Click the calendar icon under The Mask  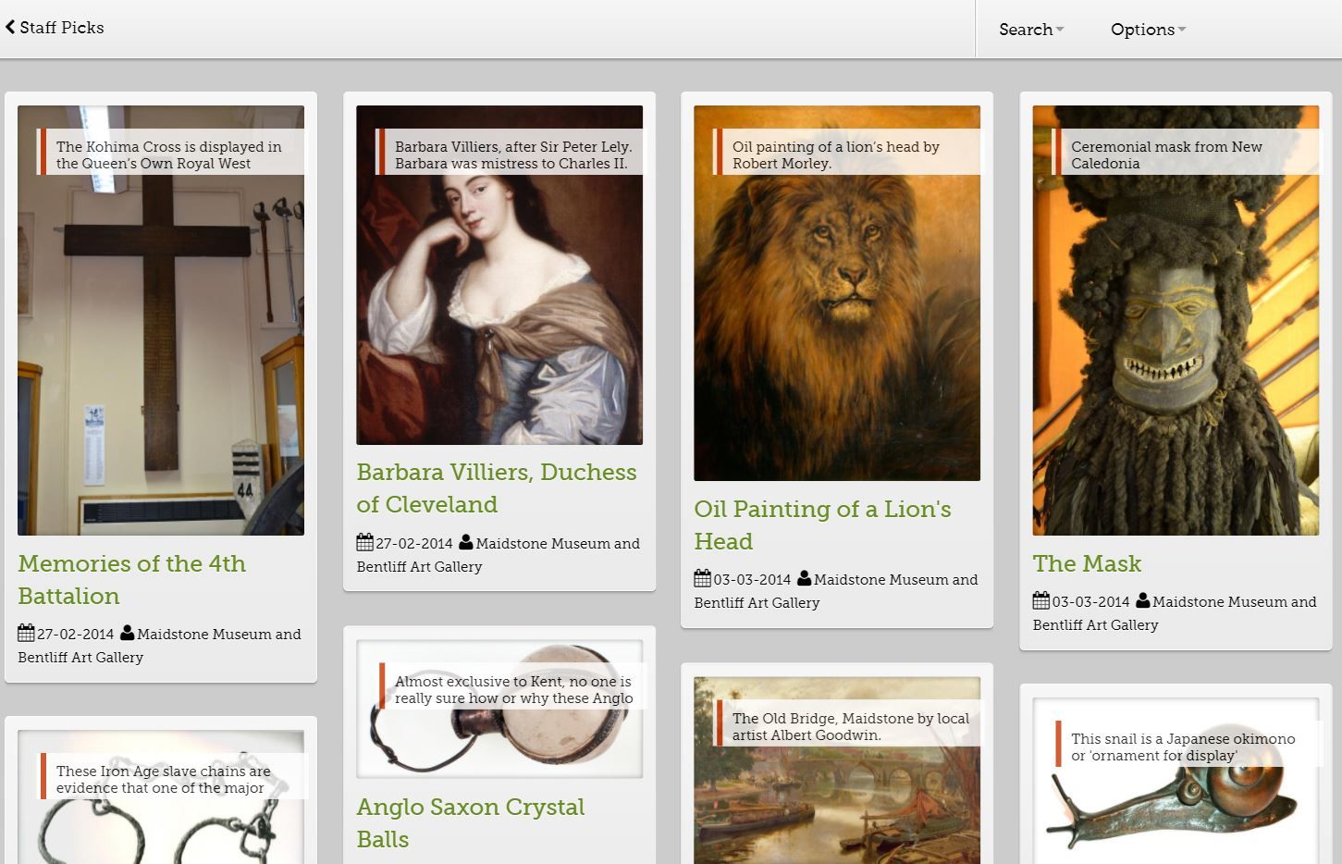click(1041, 601)
